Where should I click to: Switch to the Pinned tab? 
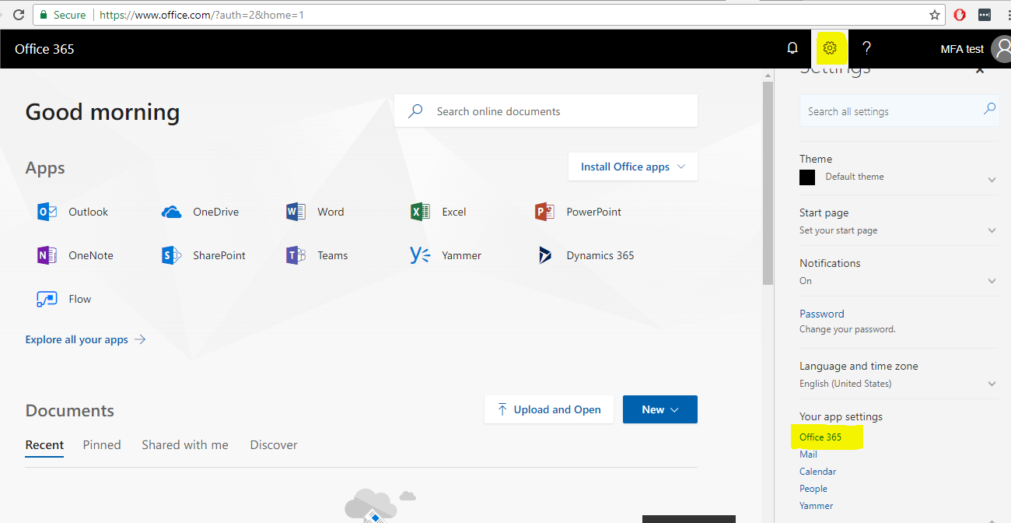(102, 445)
